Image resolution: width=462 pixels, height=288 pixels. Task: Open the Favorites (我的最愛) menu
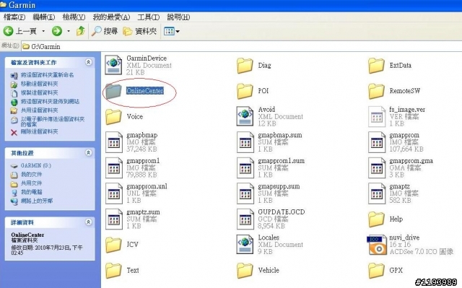click(111, 17)
